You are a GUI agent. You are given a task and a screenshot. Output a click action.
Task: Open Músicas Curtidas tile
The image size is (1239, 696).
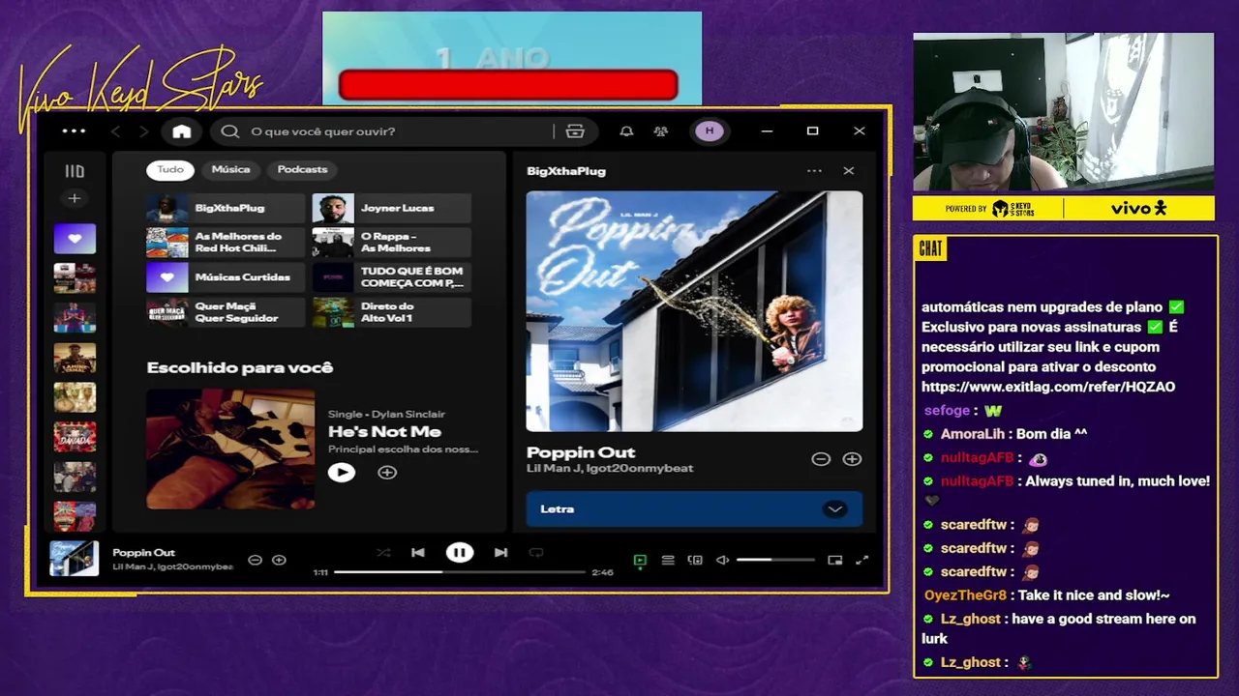(x=226, y=277)
